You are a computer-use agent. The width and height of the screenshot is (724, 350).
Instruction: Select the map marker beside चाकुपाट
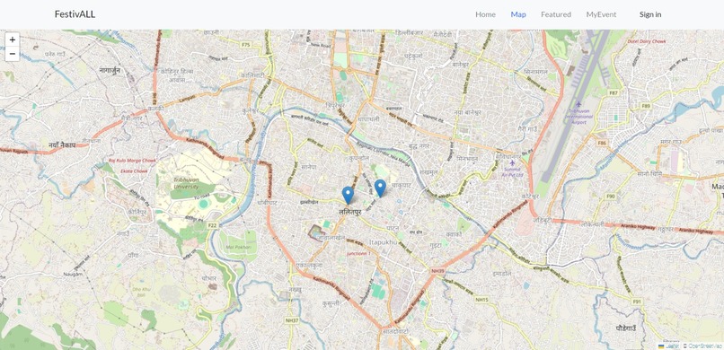coord(380,188)
